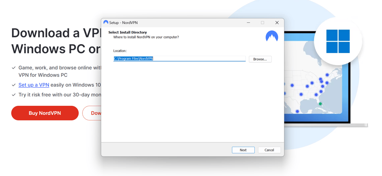Screen dimensions: 382x176
Task: Click the partially hidden Download button on the webpage
Action: click(92, 113)
